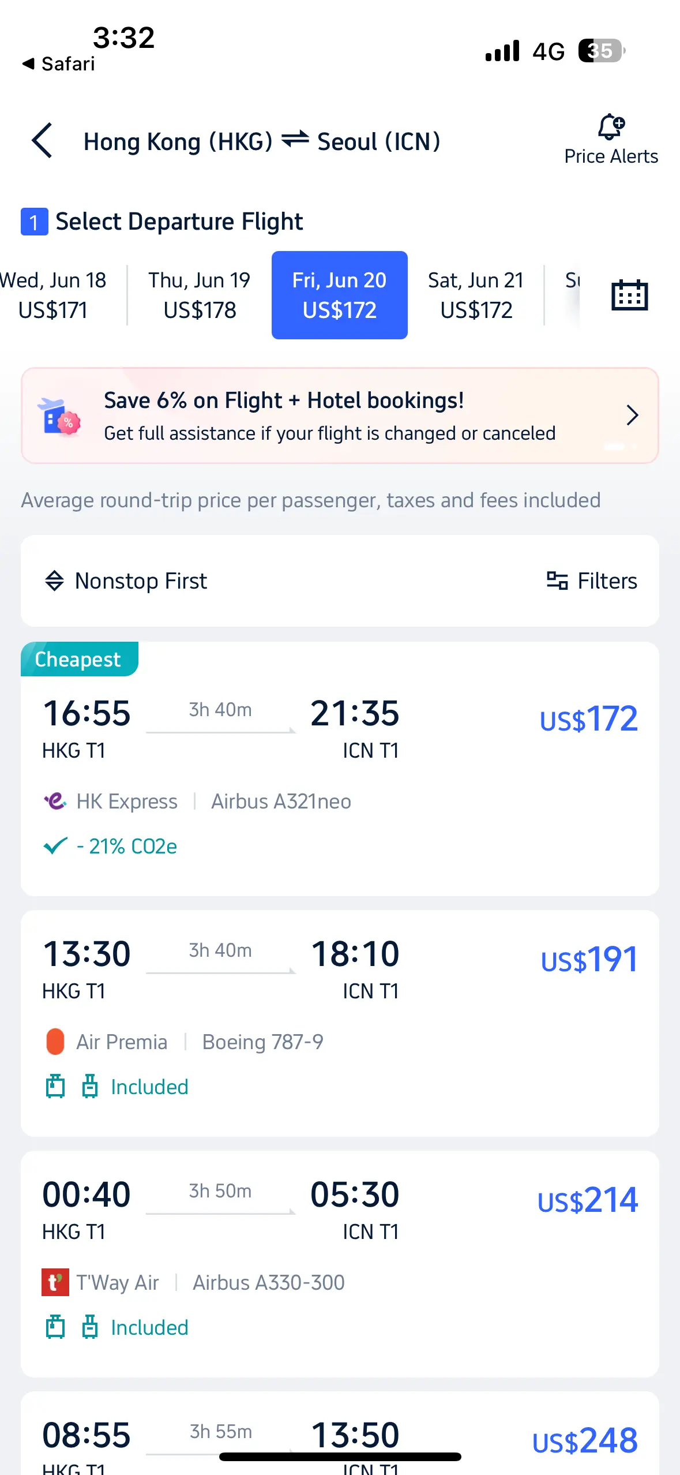The image size is (680, 1475).
Task: Tap the Filters sliders icon
Action: click(x=557, y=581)
